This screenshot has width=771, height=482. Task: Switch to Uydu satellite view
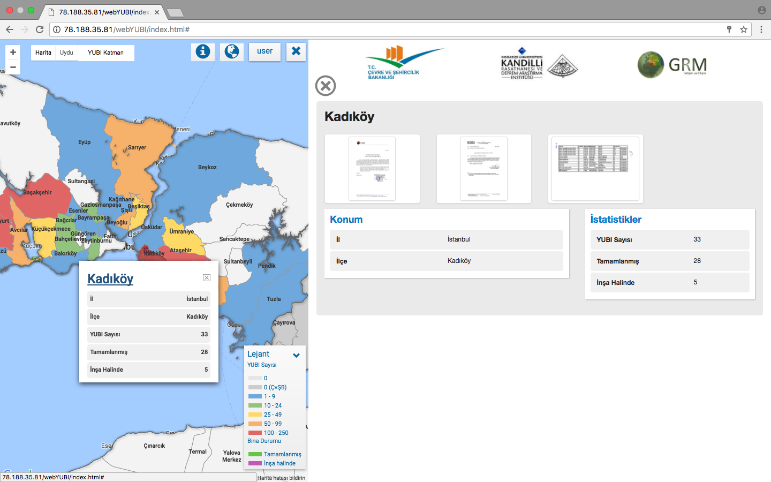pos(66,52)
